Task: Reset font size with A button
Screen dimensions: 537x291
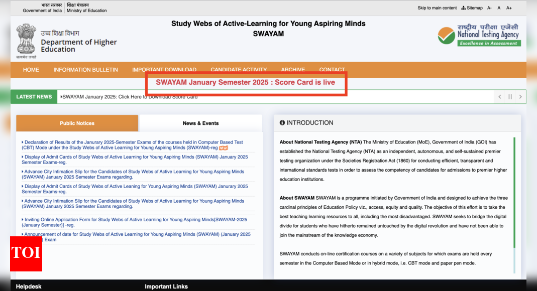Action: point(499,8)
